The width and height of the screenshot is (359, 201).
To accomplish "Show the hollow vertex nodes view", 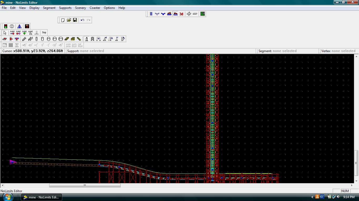I will pos(157,14).
